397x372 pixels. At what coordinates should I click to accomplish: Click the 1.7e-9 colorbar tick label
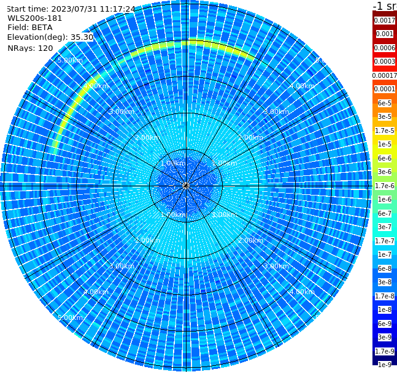pos(385,351)
